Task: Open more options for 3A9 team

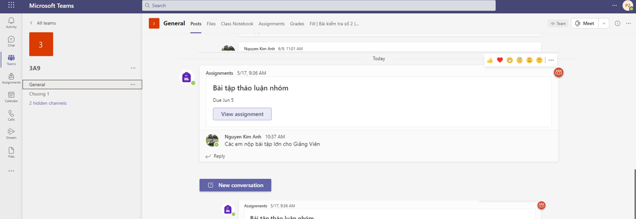Action: click(133, 68)
